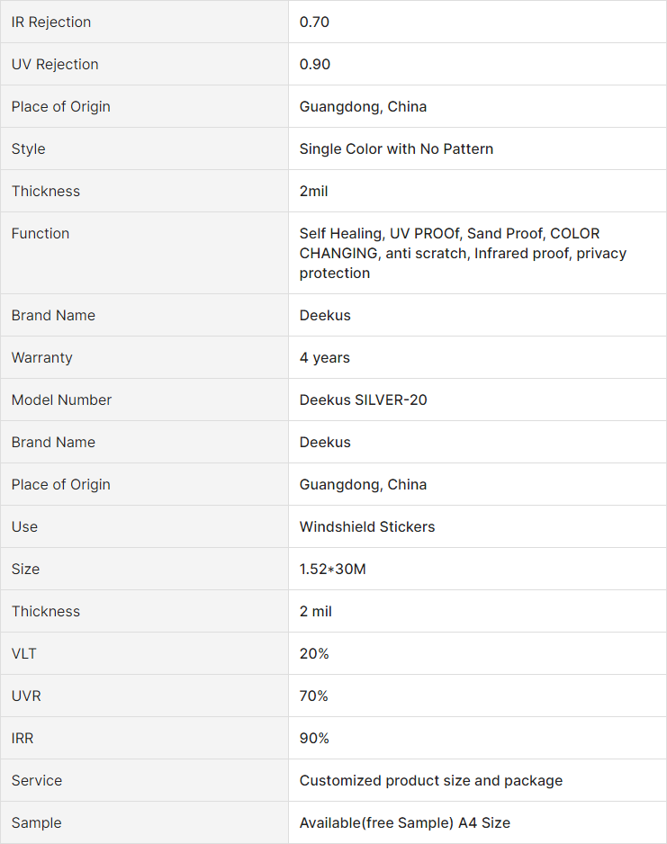Click the Windshield Stickers use value

coord(367,527)
